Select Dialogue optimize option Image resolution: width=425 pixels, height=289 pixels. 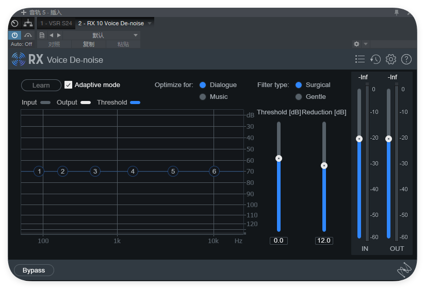pos(203,85)
